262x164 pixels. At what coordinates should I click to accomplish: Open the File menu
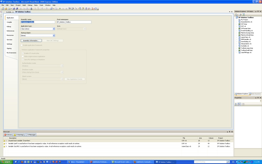click(x=3, y=5)
